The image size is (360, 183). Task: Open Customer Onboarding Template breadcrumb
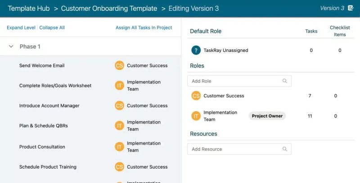[x=109, y=9]
